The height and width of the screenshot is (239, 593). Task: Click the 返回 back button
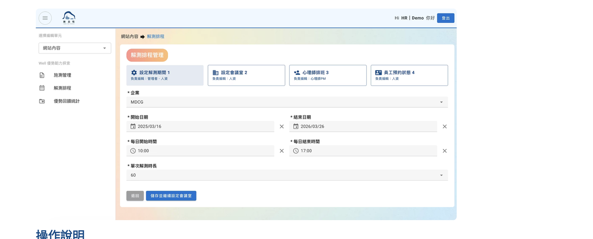point(135,196)
